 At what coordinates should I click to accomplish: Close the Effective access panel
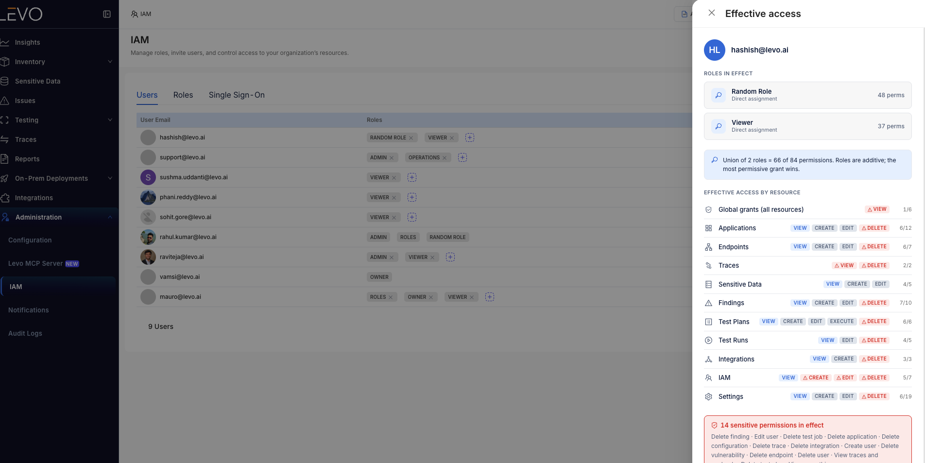(712, 13)
